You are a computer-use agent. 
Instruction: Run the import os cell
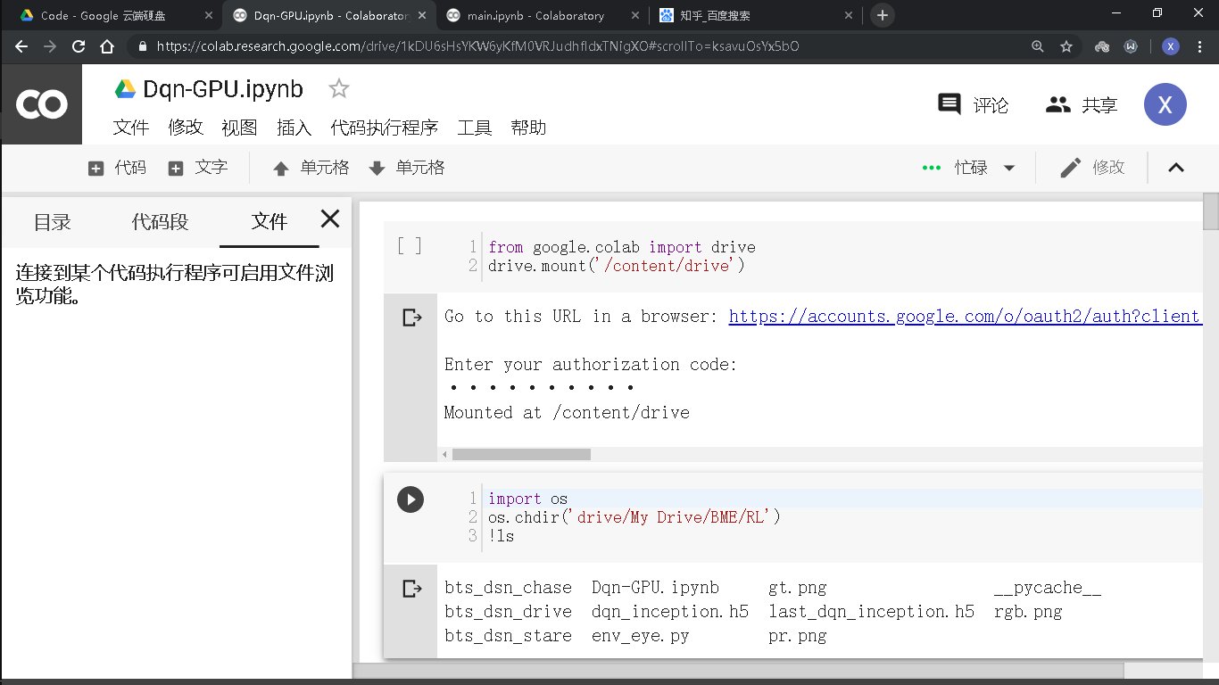pyautogui.click(x=410, y=499)
